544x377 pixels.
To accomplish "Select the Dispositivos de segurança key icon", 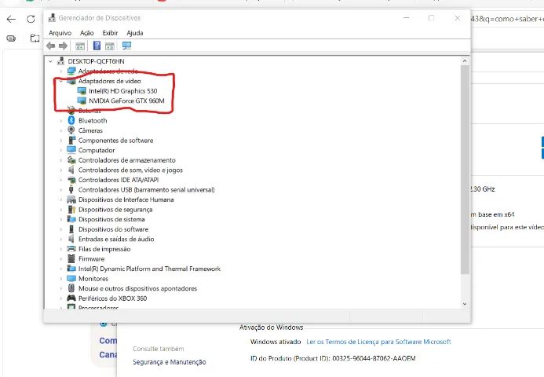I will (x=71, y=210).
